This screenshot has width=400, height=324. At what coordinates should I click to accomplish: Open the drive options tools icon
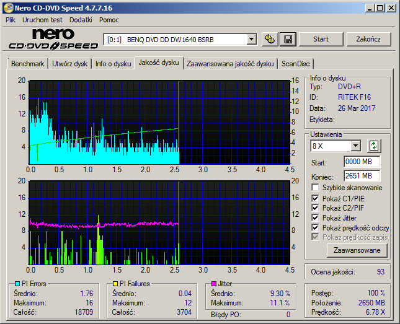coord(270,39)
